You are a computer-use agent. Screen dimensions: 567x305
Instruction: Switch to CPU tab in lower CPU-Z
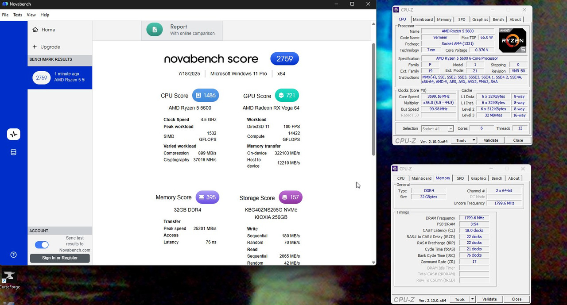(401, 178)
